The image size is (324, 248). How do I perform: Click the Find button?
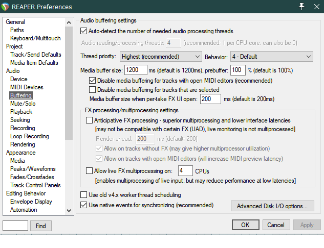point(41,226)
